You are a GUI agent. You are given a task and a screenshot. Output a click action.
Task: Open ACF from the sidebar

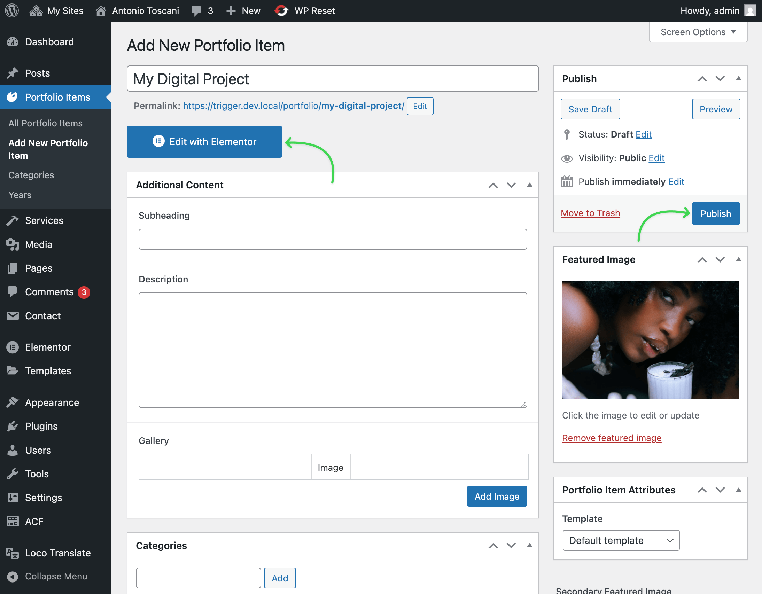click(34, 522)
